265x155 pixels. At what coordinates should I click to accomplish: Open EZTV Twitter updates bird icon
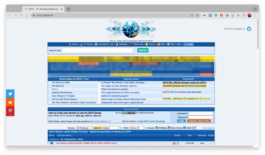249,29
